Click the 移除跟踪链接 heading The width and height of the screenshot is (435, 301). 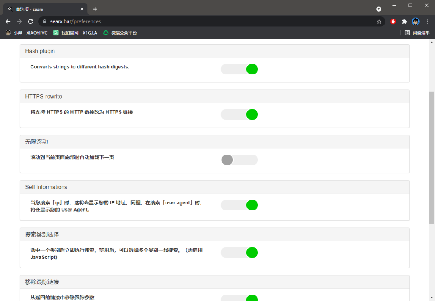pyautogui.click(x=42, y=282)
